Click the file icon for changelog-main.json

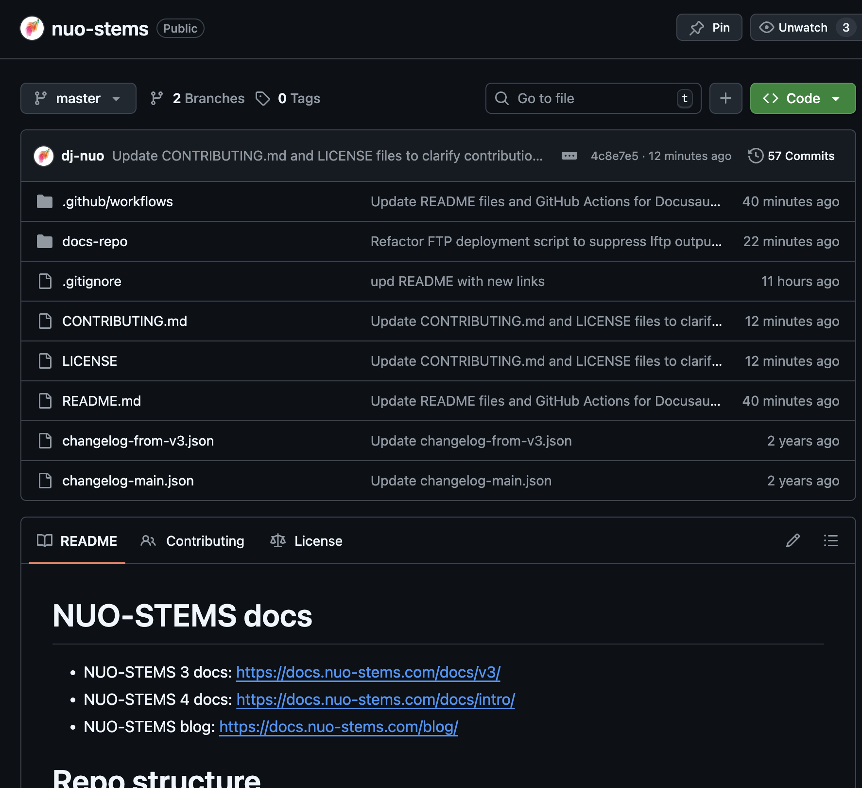coord(45,481)
